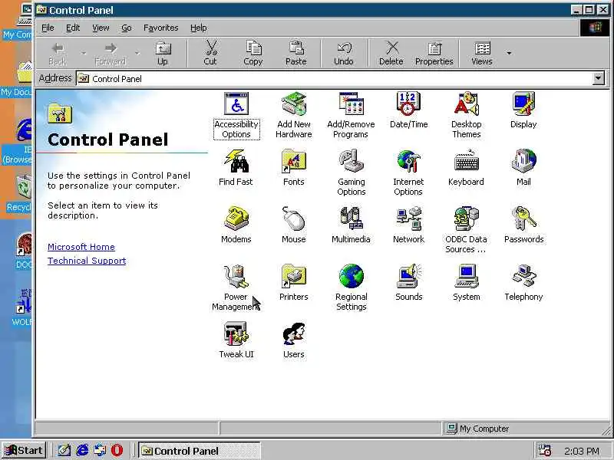Expand the Address bar dropdown
Screen dimensions: 614x460
(x=598, y=79)
